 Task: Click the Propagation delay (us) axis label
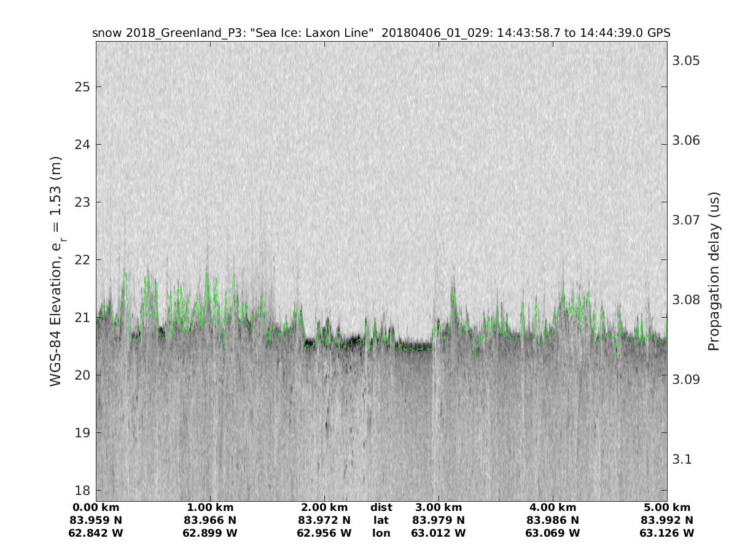[x=713, y=271]
